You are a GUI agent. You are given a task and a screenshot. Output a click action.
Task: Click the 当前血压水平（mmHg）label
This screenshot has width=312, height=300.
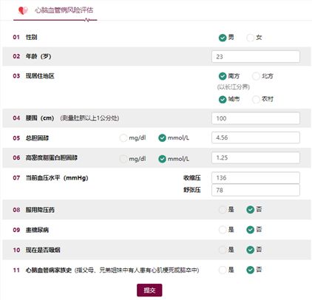click(x=57, y=178)
